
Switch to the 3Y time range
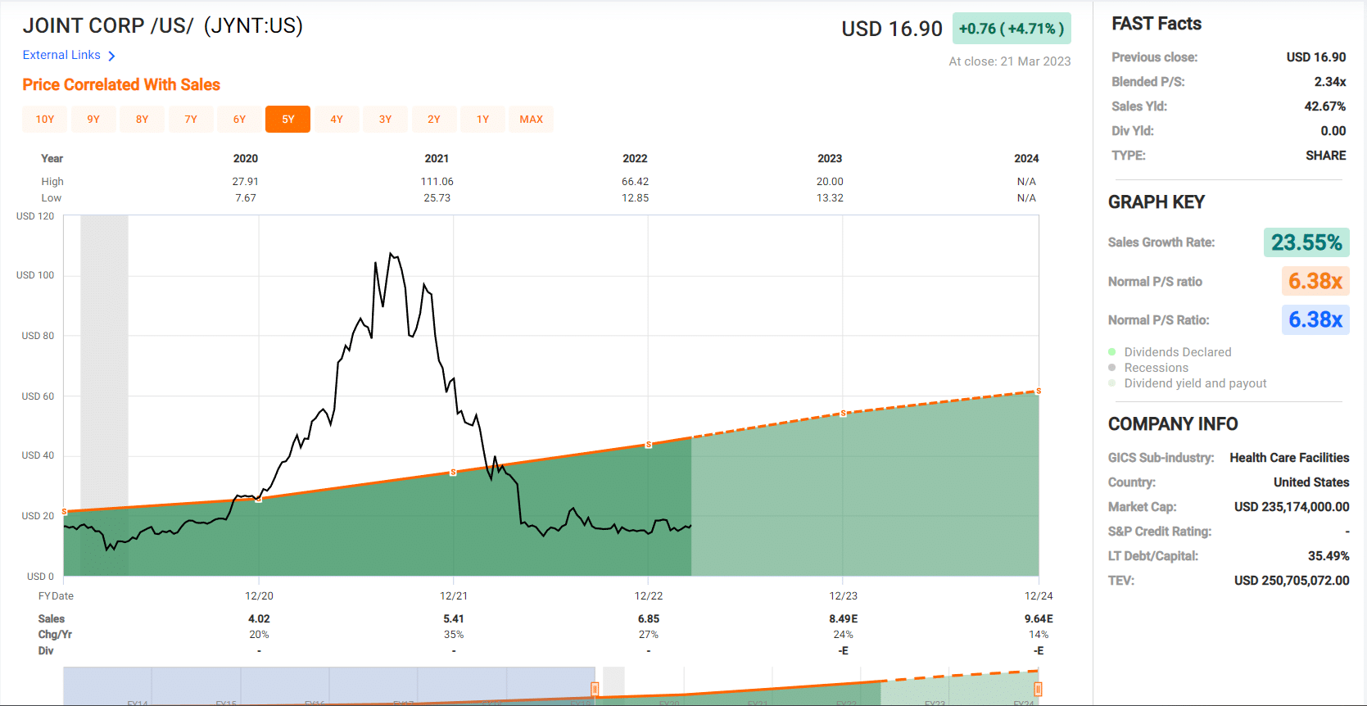click(x=386, y=120)
